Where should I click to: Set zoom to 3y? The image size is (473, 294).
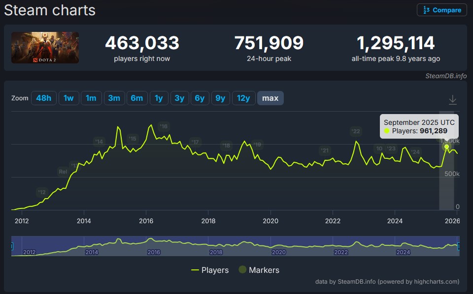pyautogui.click(x=179, y=98)
